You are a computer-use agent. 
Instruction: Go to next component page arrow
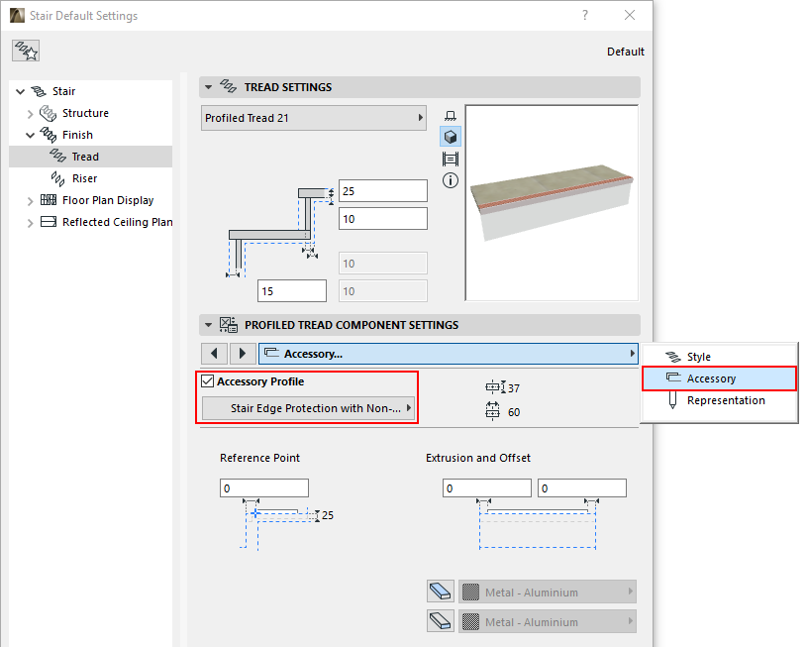pyautogui.click(x=243, y=354)
